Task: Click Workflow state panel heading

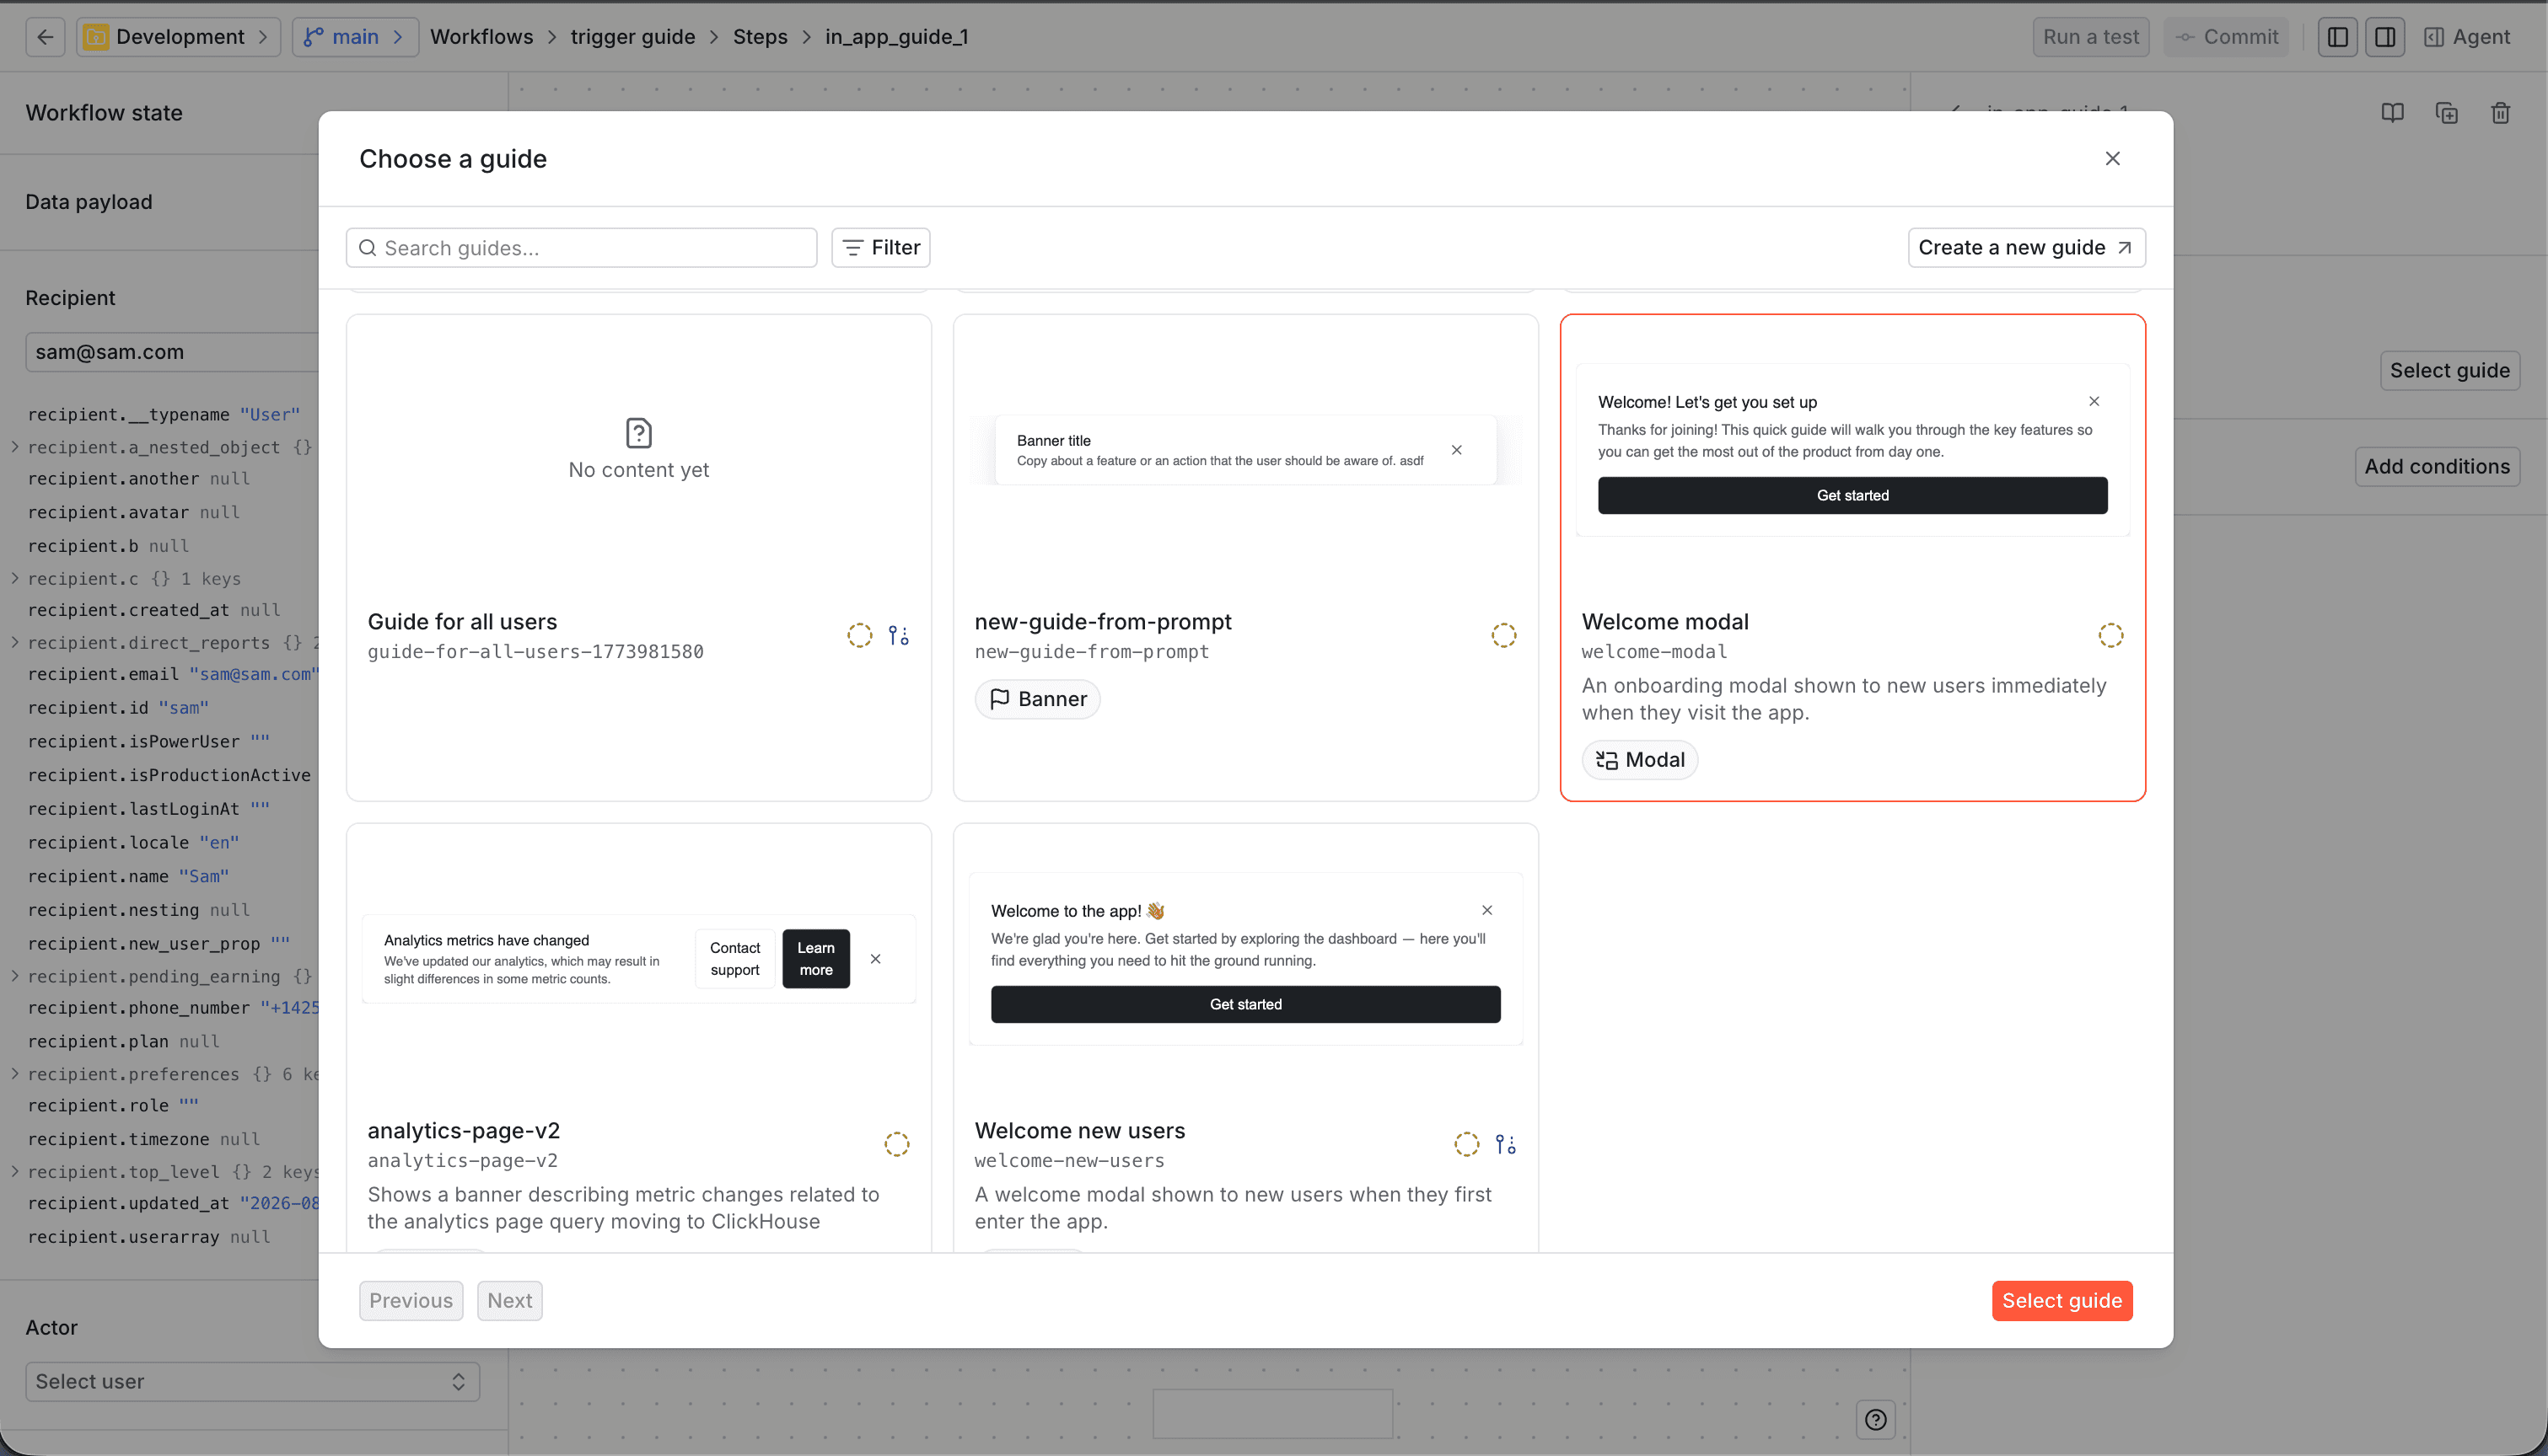Action: coord(104,113)
